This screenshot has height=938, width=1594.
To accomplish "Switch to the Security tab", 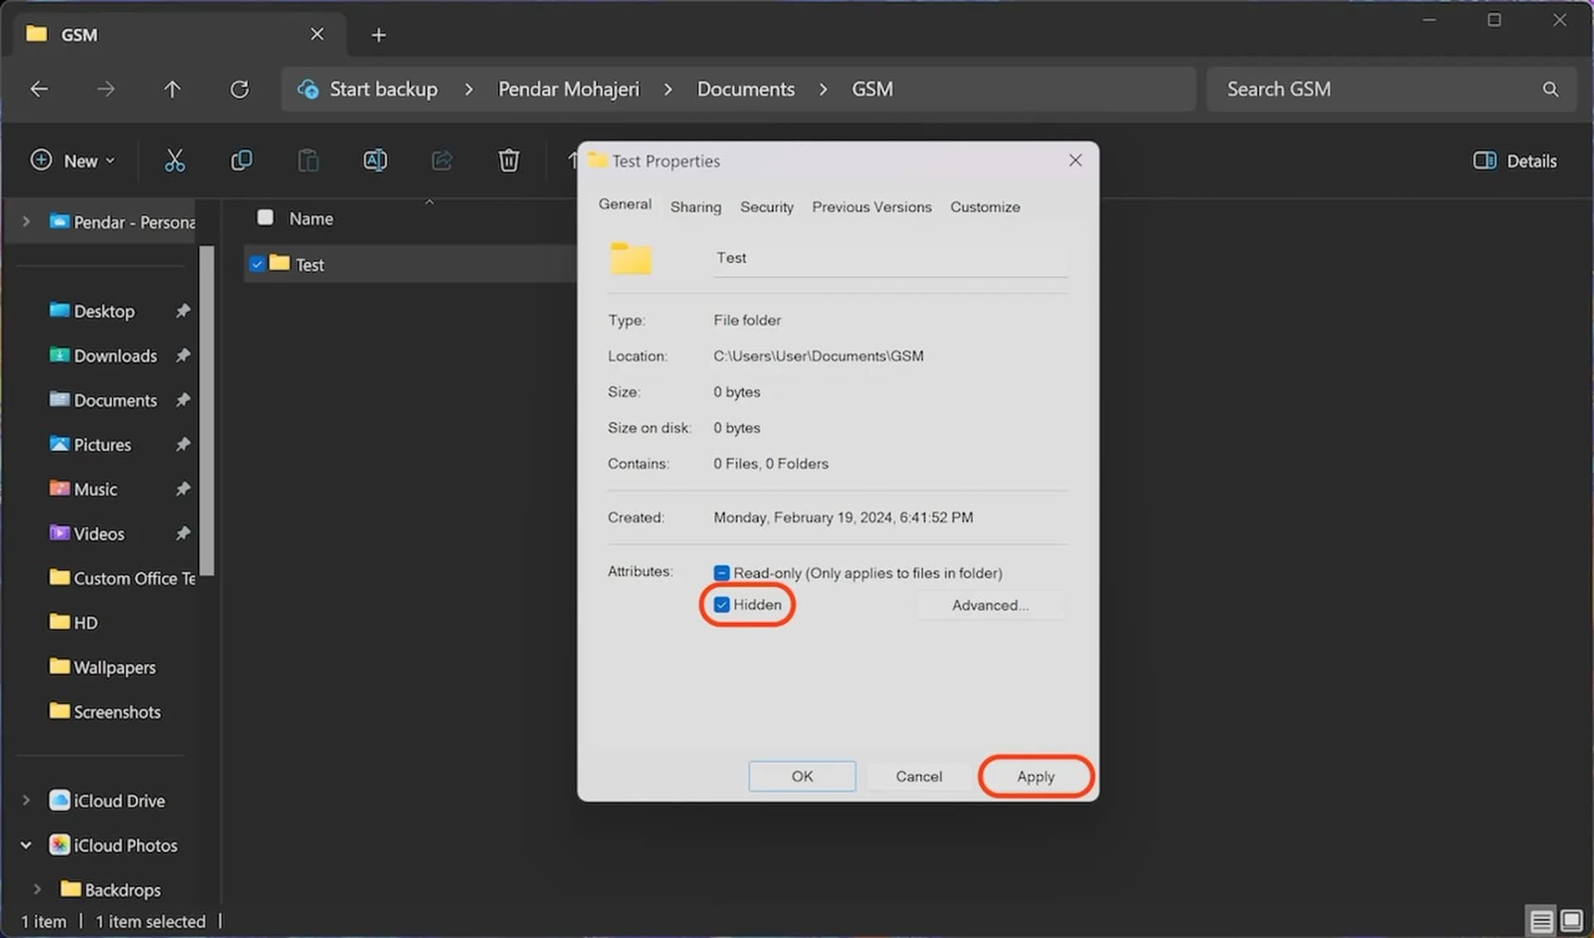I will point(766,207).
